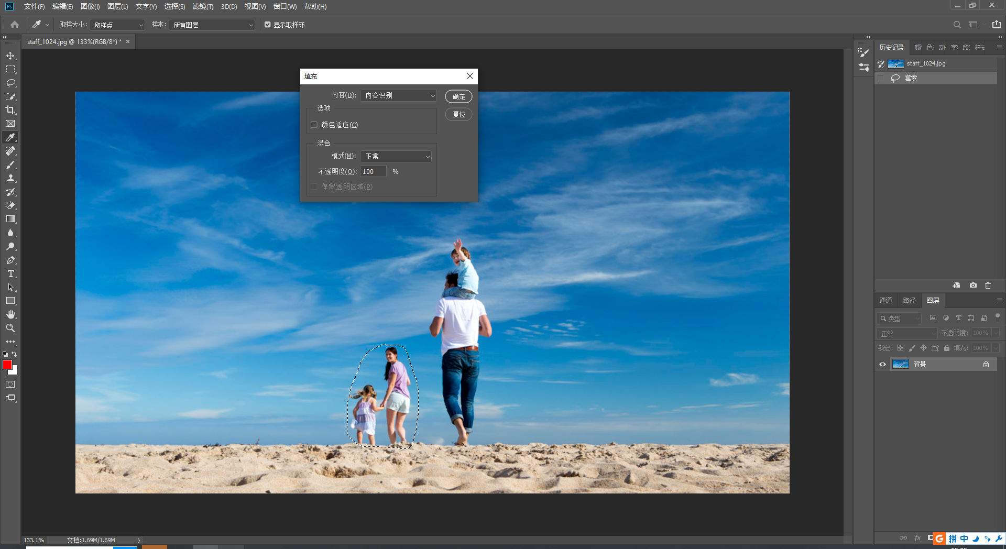The width and height of the screenshot is (1006, 549).
Task: Select the Lasso tool
Action: [x=10, y=83]
